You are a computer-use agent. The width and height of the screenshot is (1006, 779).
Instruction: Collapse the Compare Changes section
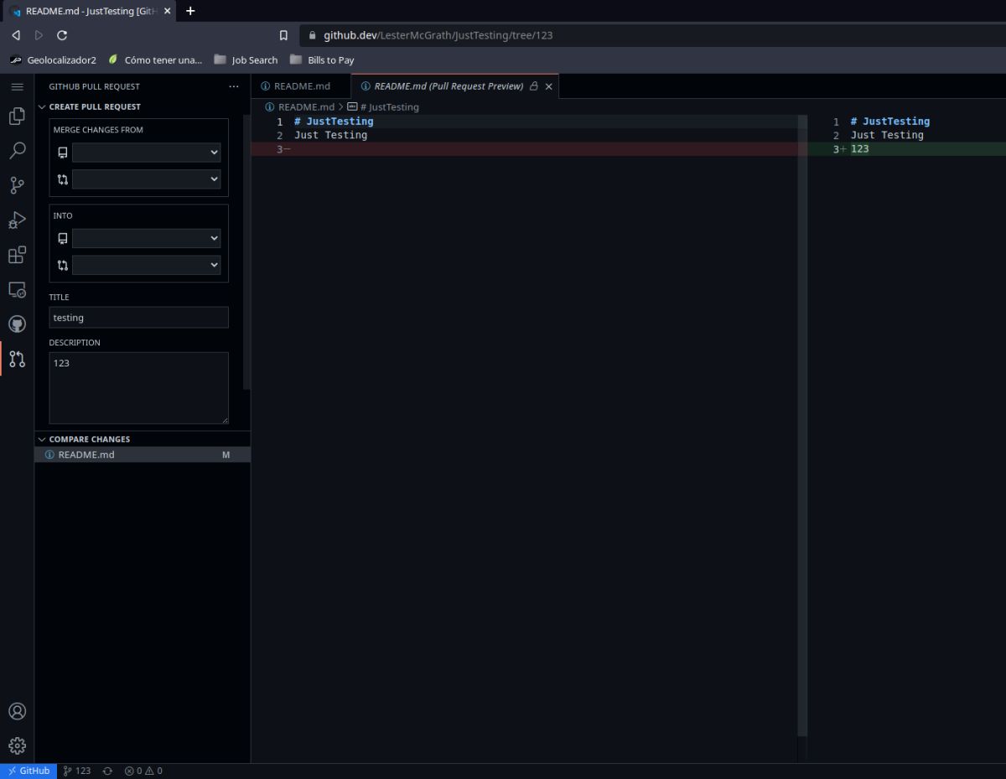[x=43, y=439]
